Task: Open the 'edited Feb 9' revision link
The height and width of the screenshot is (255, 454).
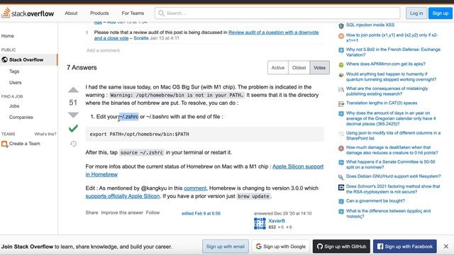Action: (x=201, y=213)
